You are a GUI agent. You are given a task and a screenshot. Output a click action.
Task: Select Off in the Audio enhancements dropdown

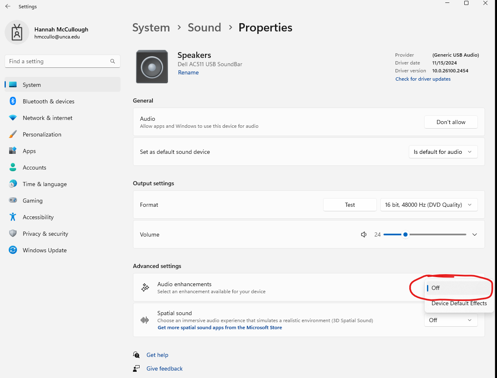click(x=435, y=288)
